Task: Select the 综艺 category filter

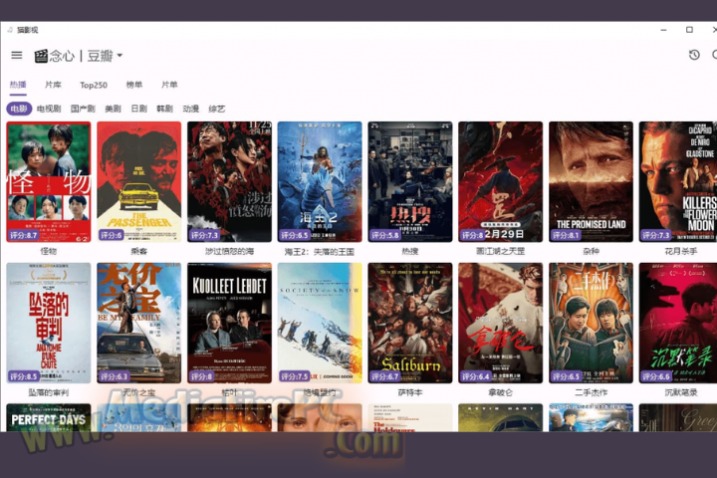Action: click(x=217, y=109)
